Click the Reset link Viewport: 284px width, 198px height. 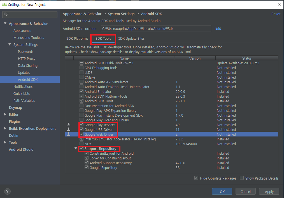pos(276,14)
